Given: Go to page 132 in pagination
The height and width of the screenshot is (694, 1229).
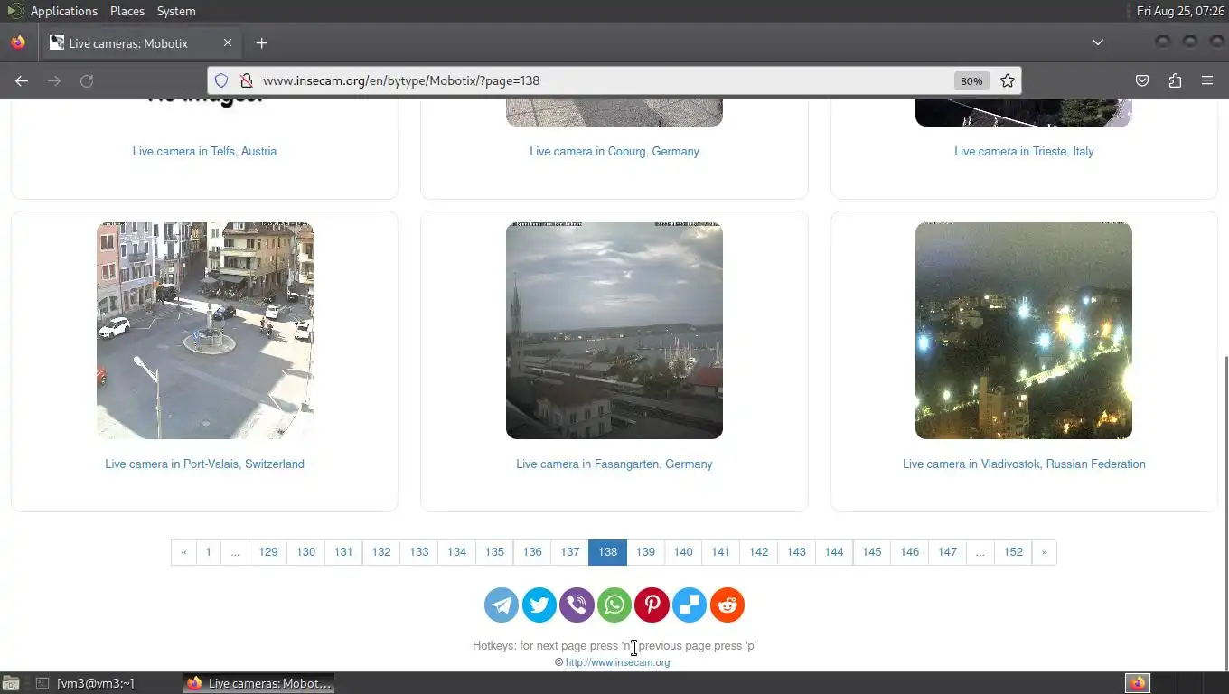Looking at the screenshot, I should tap(381, 552).
